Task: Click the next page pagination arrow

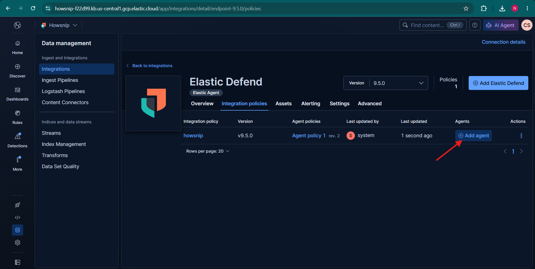Action: 521,151
